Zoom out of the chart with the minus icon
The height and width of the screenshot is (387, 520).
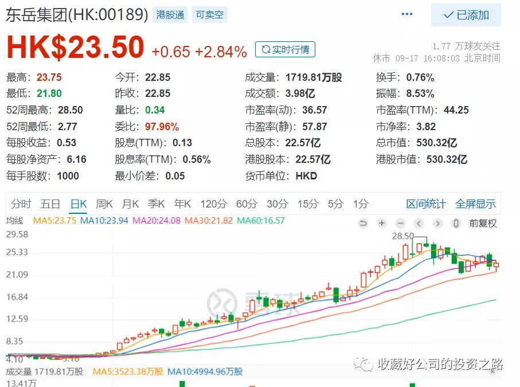(x=401, y=223)
